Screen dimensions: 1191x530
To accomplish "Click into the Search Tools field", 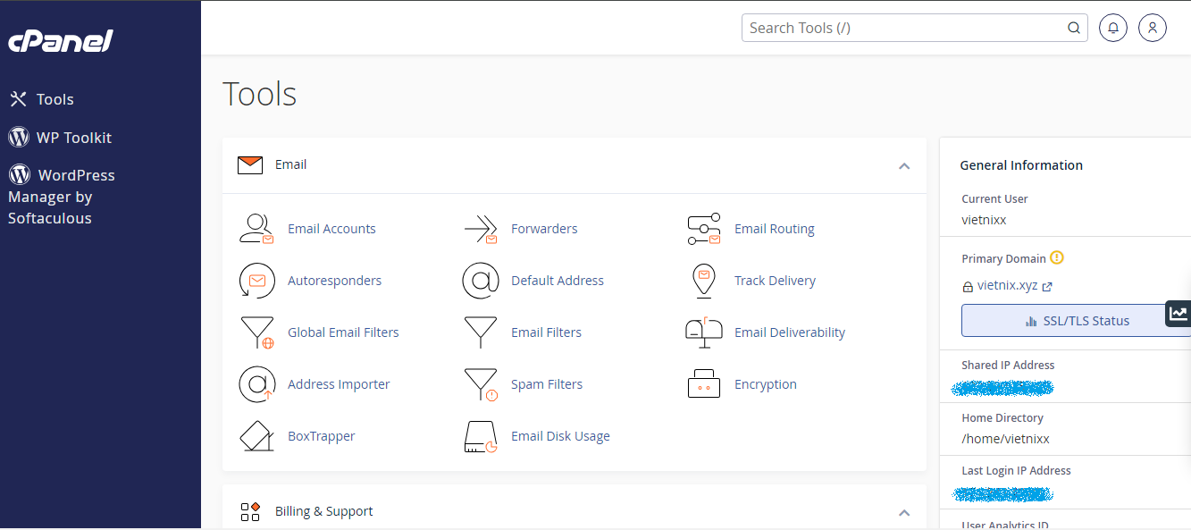I will 902,28.
